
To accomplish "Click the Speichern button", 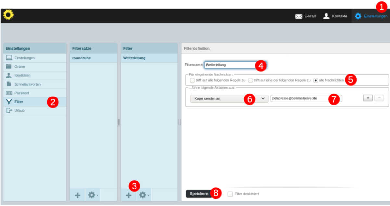I will (199, 194).
